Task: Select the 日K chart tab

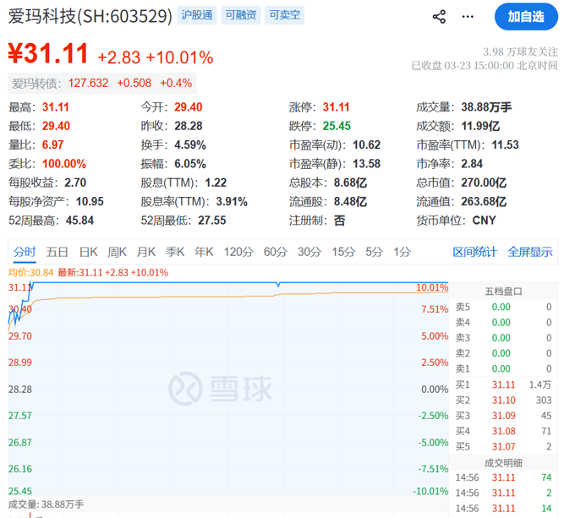Action: click(x=88, y=252)
